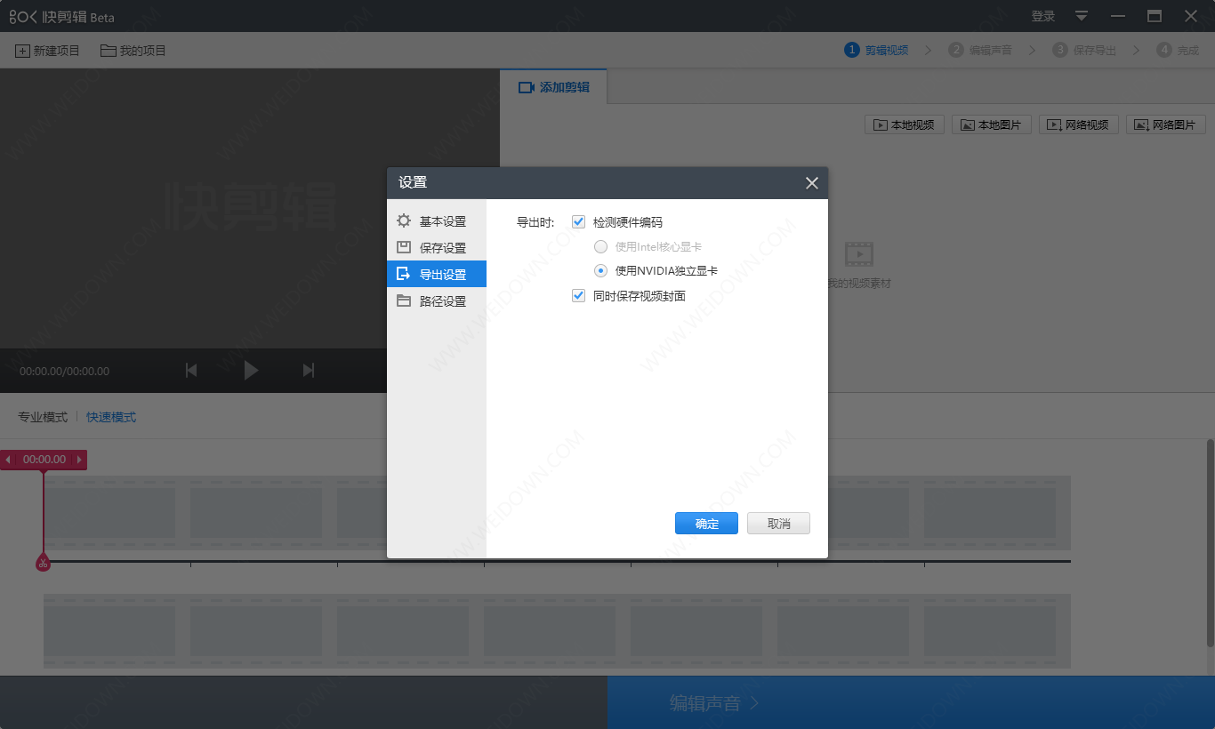Viewport: 1215px width, 729px height.
Task: Go to step 3 保存导出
Action: pyautogui.click(x=1084, y=51)
